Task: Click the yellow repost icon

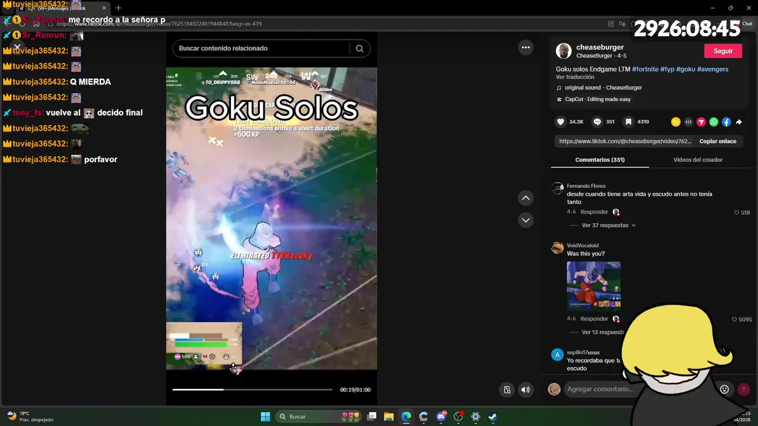Action: [676, 122]
